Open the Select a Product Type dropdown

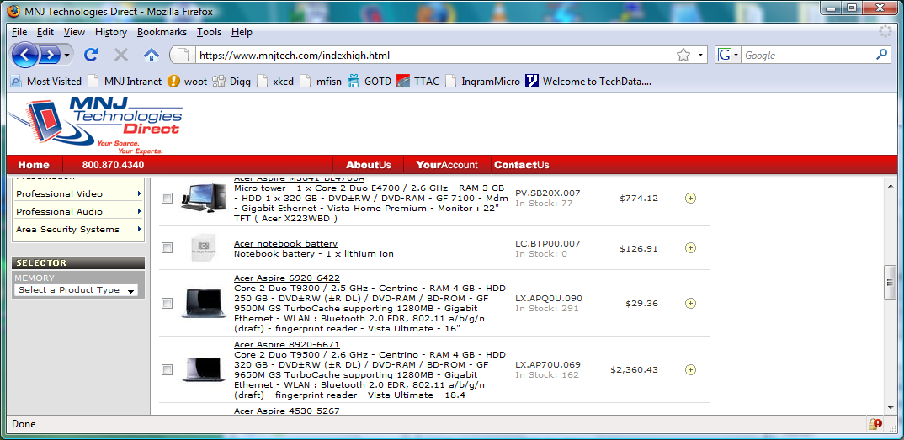[x=76, y=290]
